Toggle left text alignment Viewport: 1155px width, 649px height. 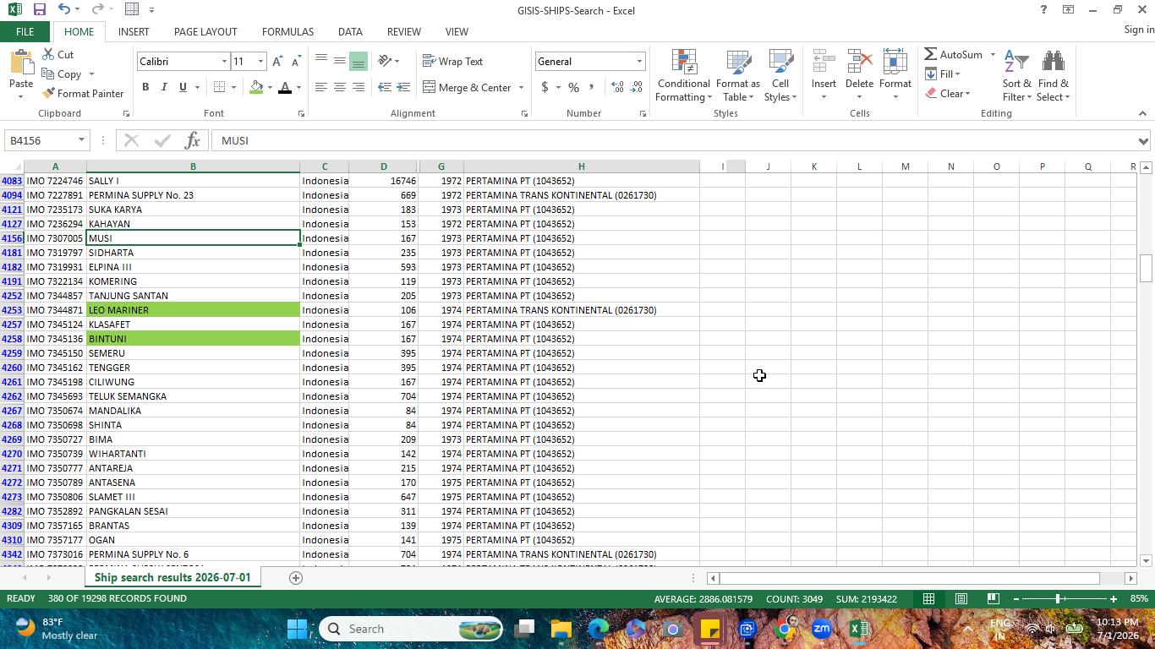pyautogui.click(x=320, y=87)
